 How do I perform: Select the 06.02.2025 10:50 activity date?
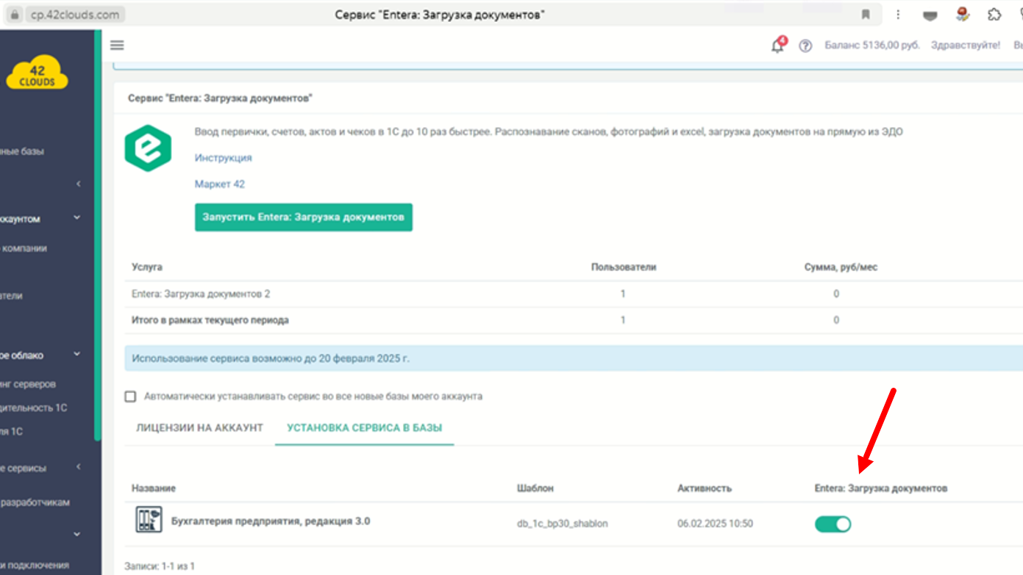point(715,524)
